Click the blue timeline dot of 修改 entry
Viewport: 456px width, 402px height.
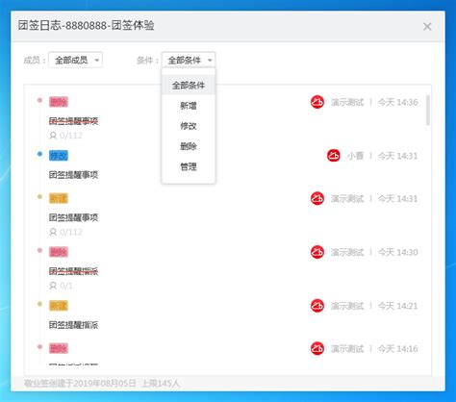[x=39, y=154]
